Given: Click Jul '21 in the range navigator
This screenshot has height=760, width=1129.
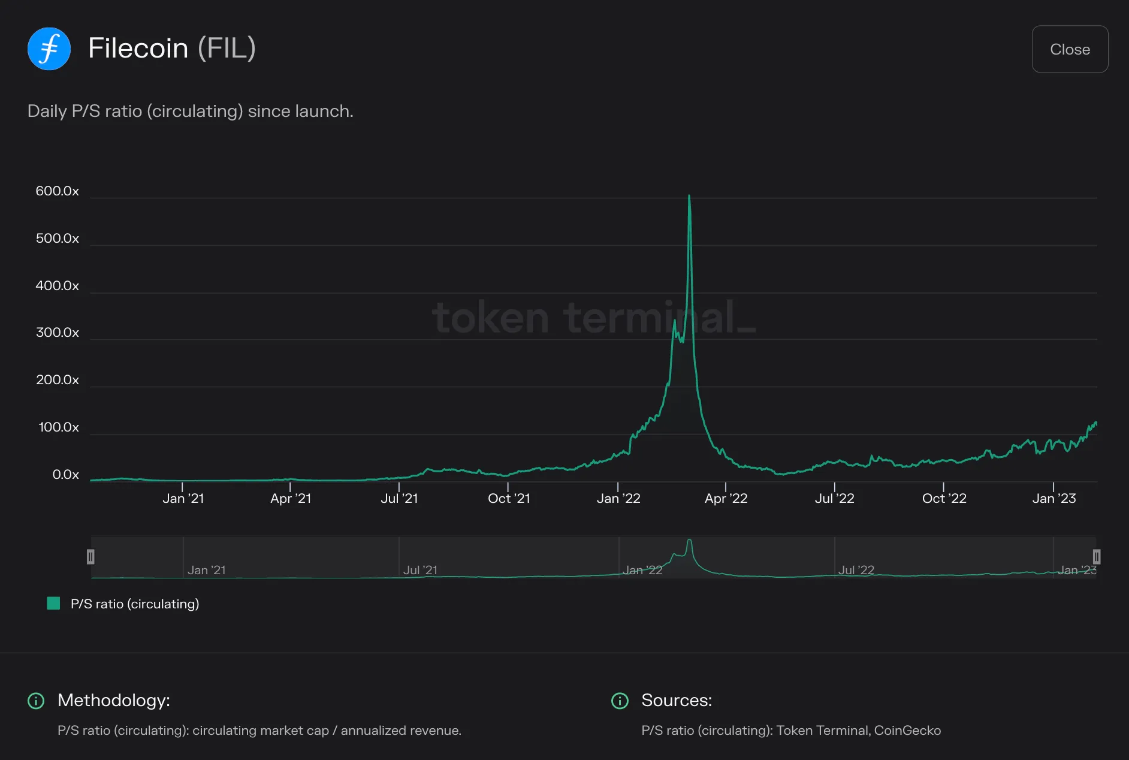Looking at the screenshot, I should click(x=420, y=570).
